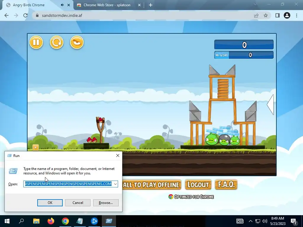Click the white arrow at the game's right edge
Image resolution: width=303 pixels, height=227 pixels.
coord(270,105)
